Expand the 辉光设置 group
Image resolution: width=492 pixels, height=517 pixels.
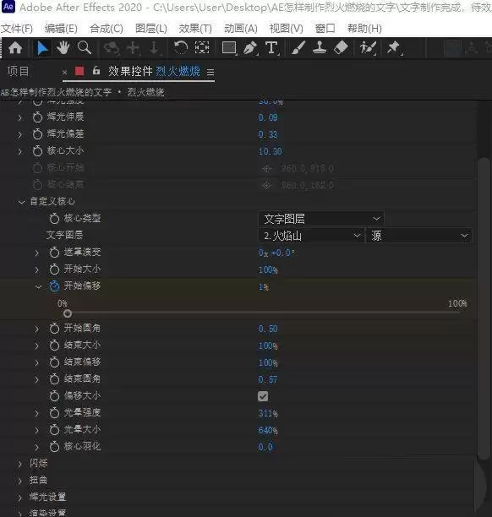pos(20,498)
